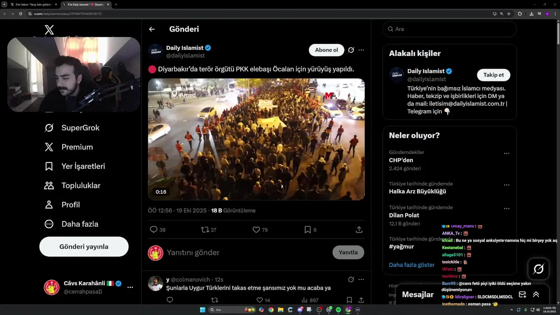Bookmark colmanovich's reply
Viewport: 560px width, 315px height.
point(349,300)
